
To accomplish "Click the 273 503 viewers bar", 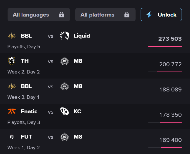I will tap(165, 47).
